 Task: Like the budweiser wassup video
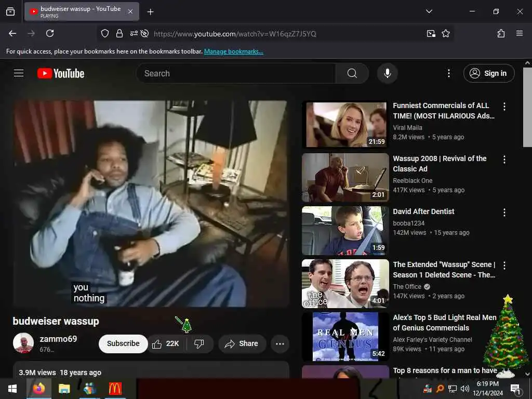tap(166, 344)
